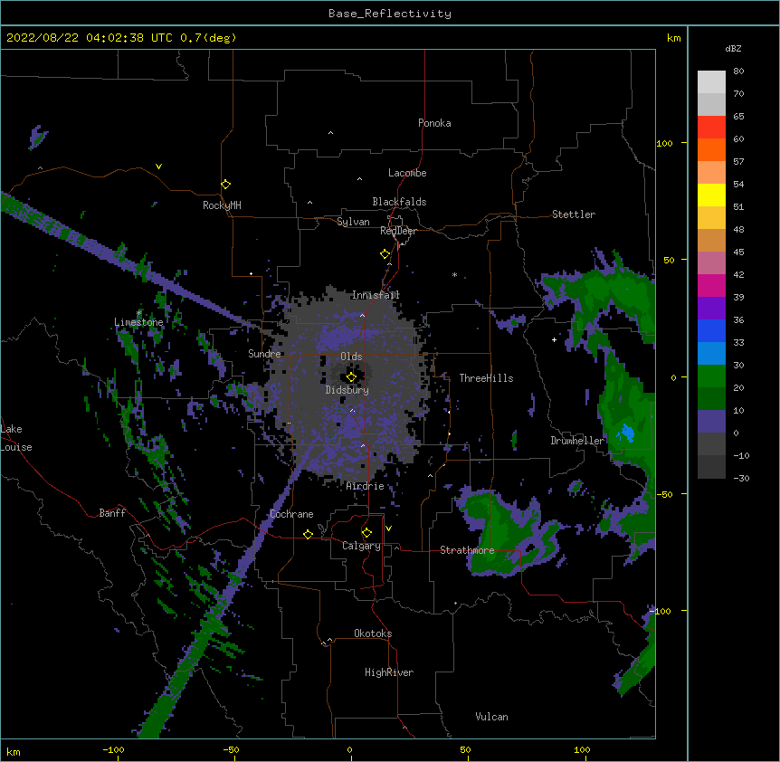
Task: Click the Olds city label
Action: [351, 357]
